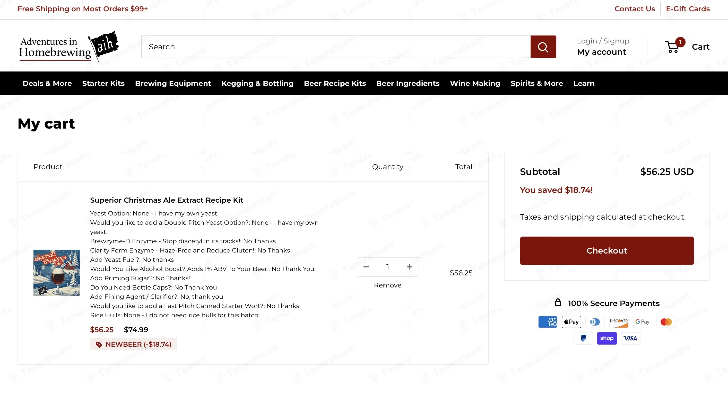
Task: Decrease quantity with the minus button
Action: (x=366, y=267)
